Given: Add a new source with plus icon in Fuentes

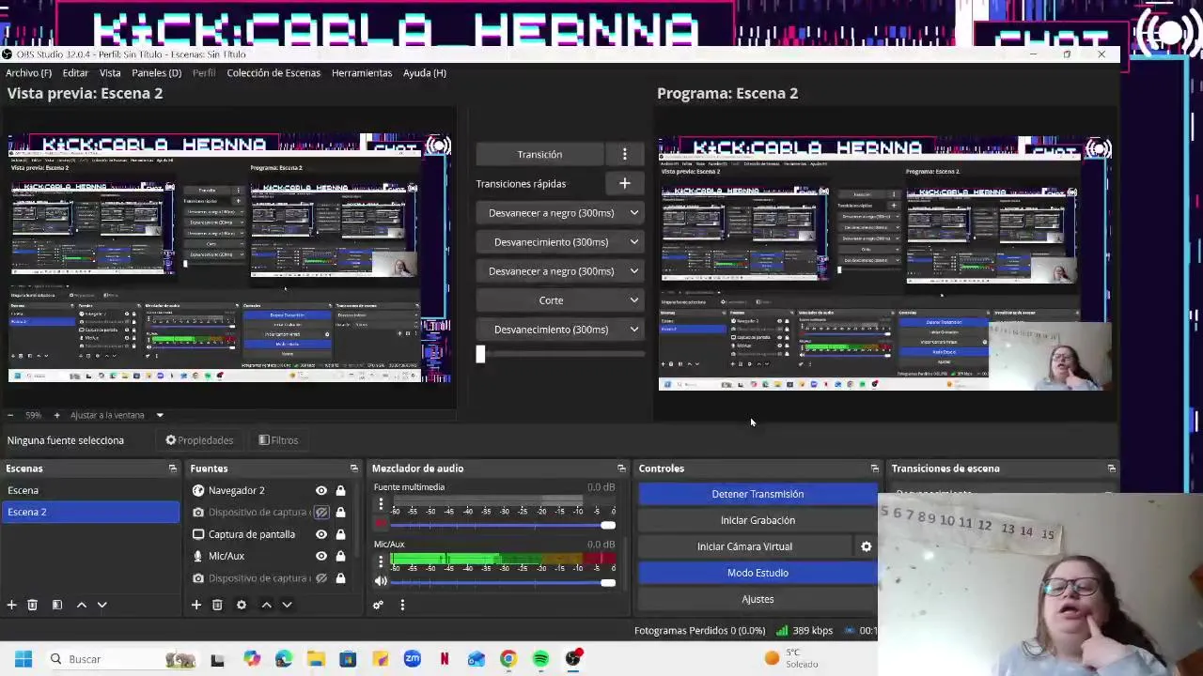Looking at the screenshot, I should (x=196, y=605).
